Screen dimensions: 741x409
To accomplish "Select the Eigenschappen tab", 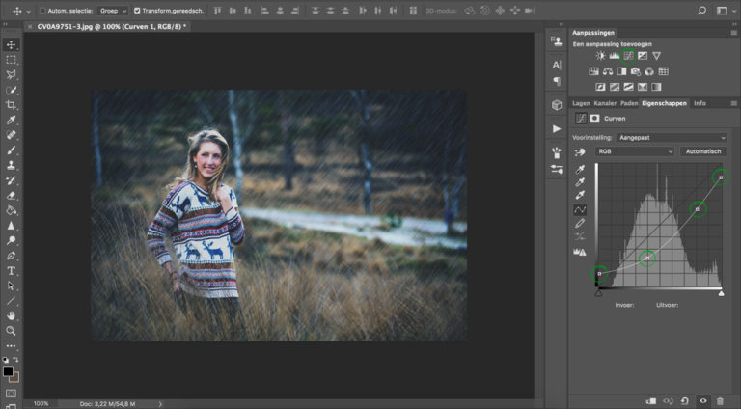I will click(x=664, y=103).
